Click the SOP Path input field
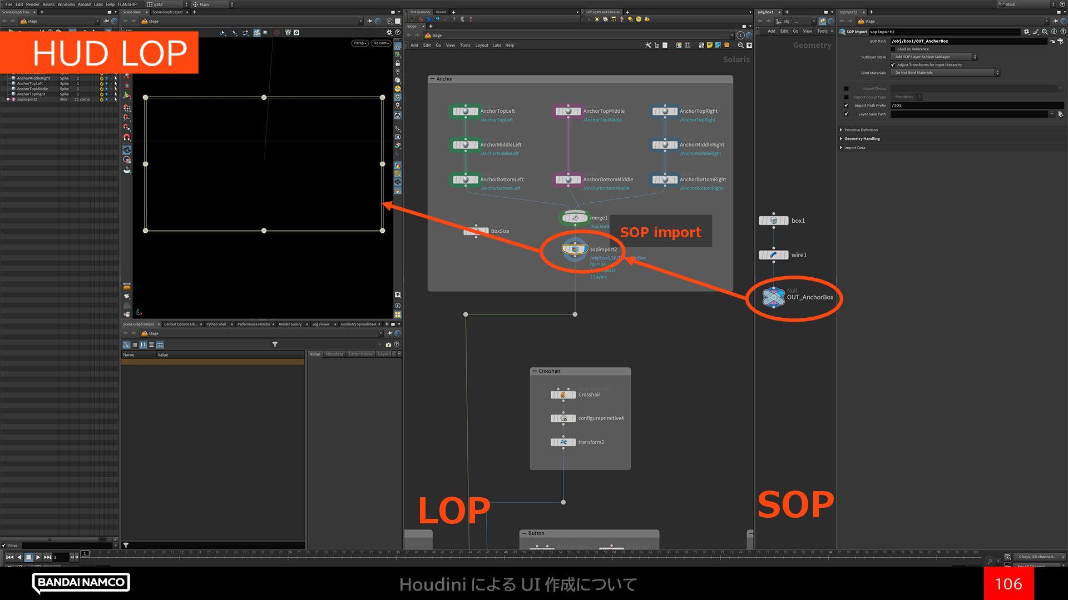The width and height of the screenshot is (1068, 600). pos(968,41)
